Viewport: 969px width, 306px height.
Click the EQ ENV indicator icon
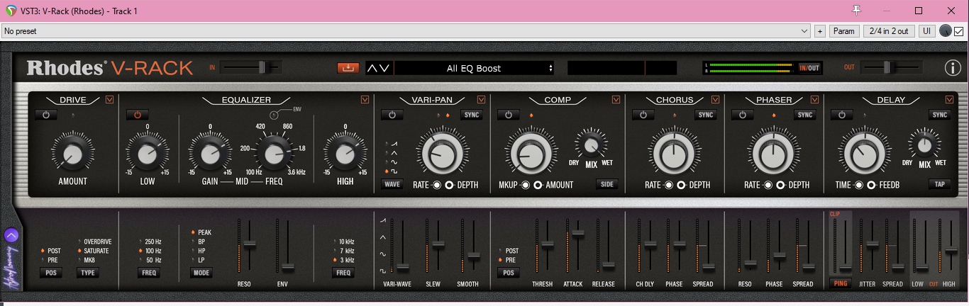click(x=275, y=115)
